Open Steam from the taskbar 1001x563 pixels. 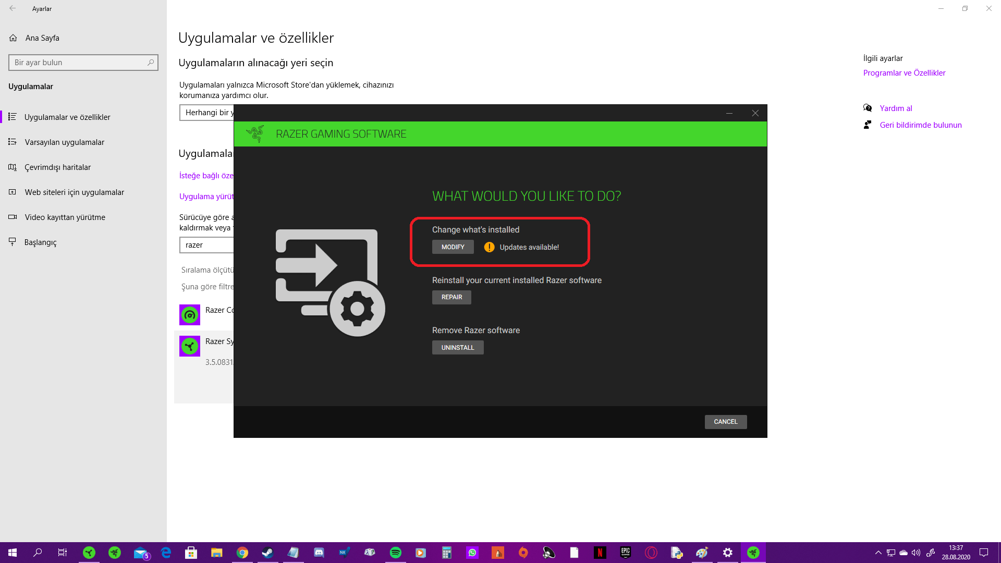(x=267, y=553)
